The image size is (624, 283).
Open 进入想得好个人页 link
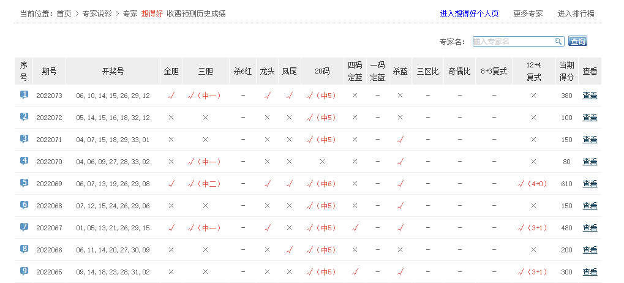click(x=469, y=13)
